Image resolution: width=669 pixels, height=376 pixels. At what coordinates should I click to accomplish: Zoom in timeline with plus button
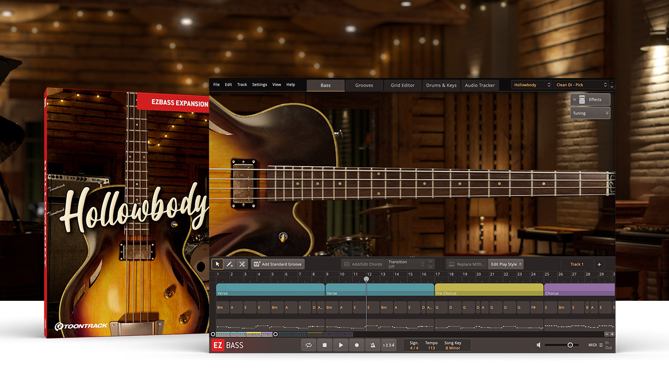pyautogui.click(x=612, y=334)
